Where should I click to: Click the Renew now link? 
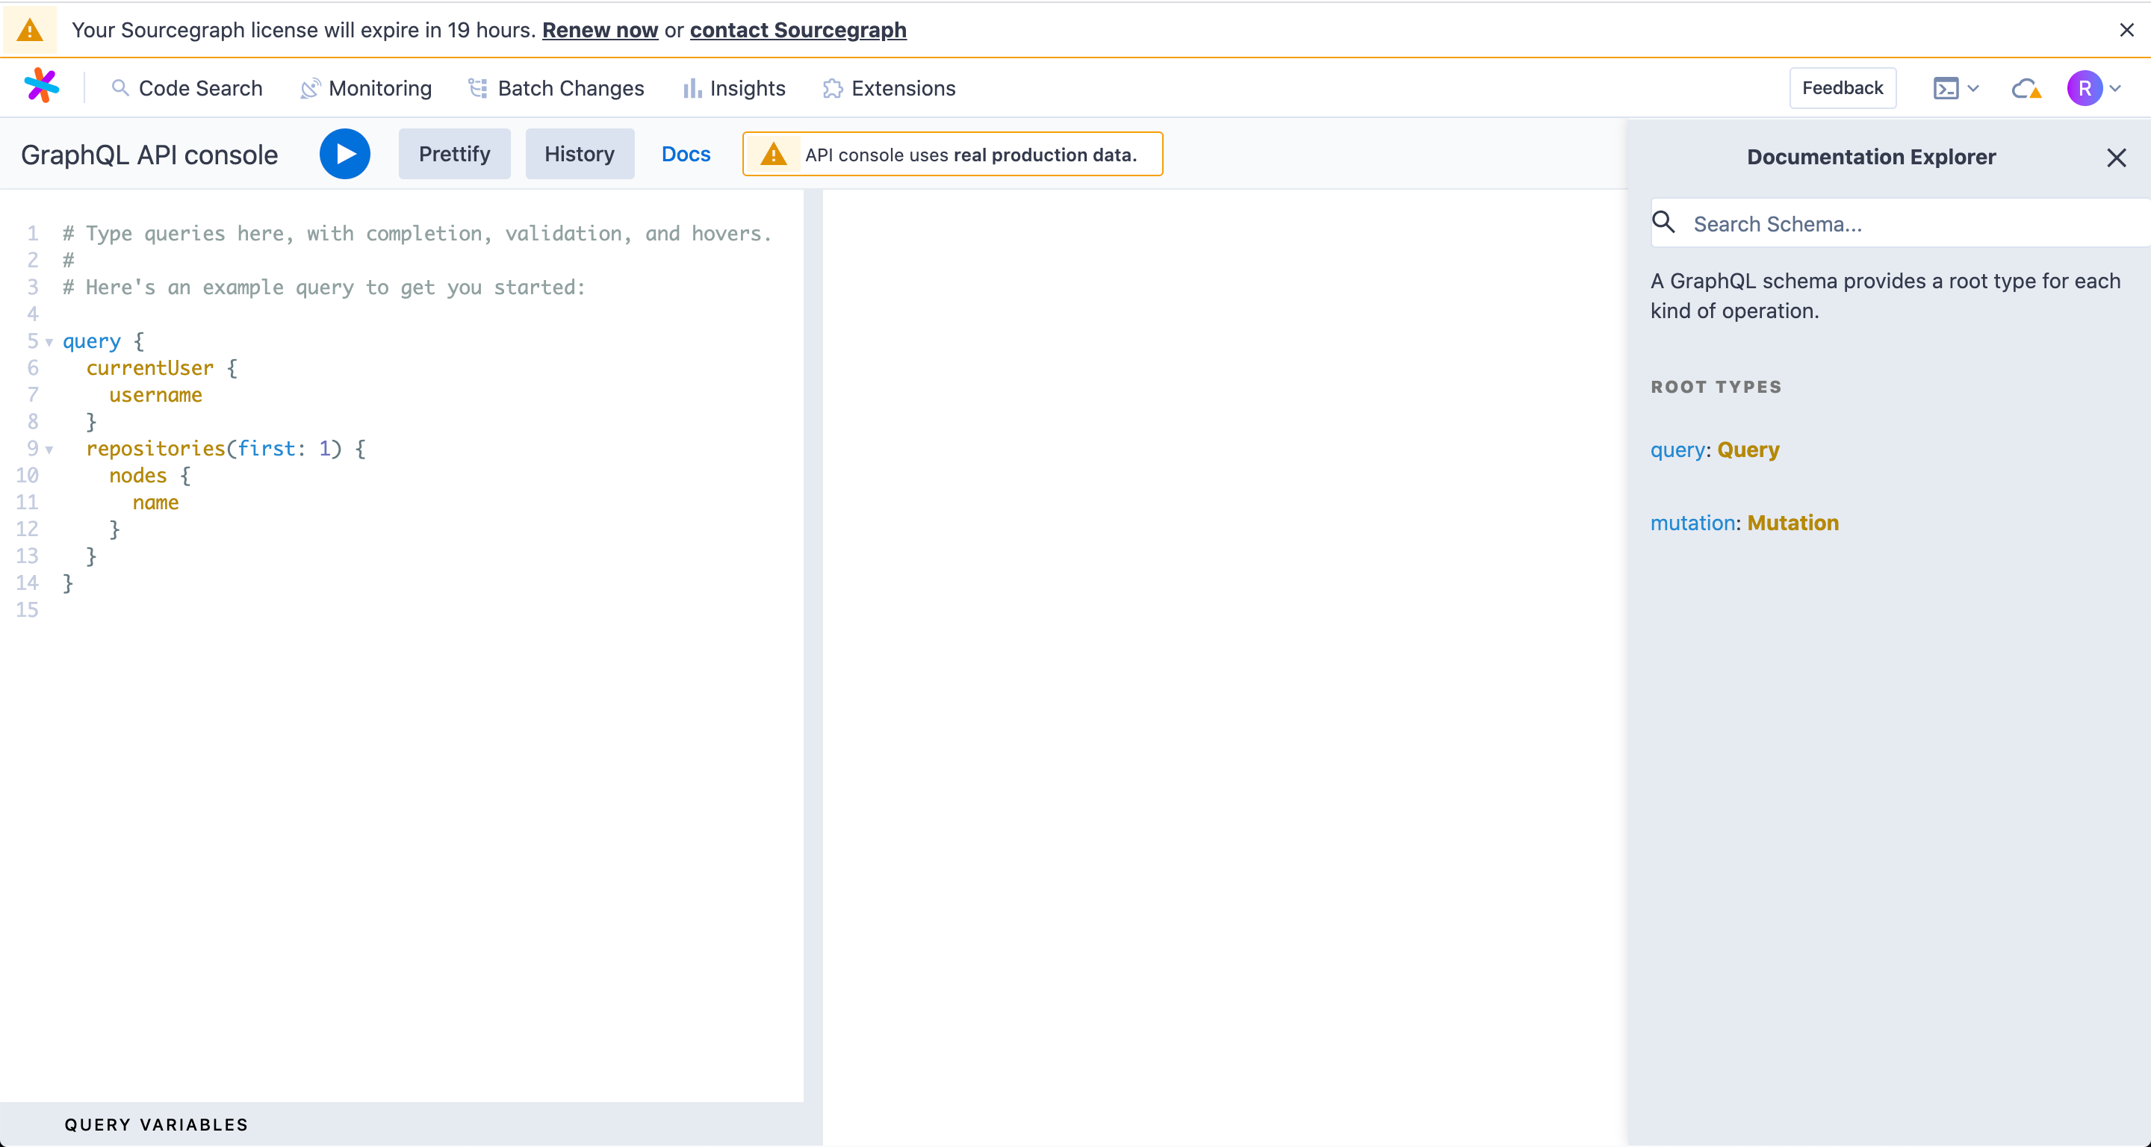600,30
